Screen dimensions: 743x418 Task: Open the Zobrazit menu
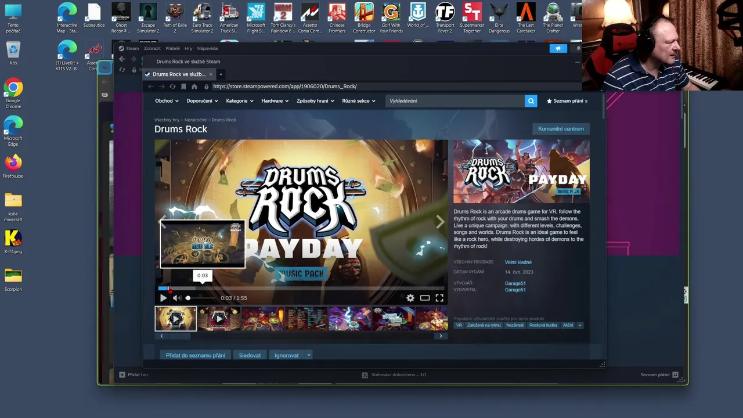(x=152, y=49)
